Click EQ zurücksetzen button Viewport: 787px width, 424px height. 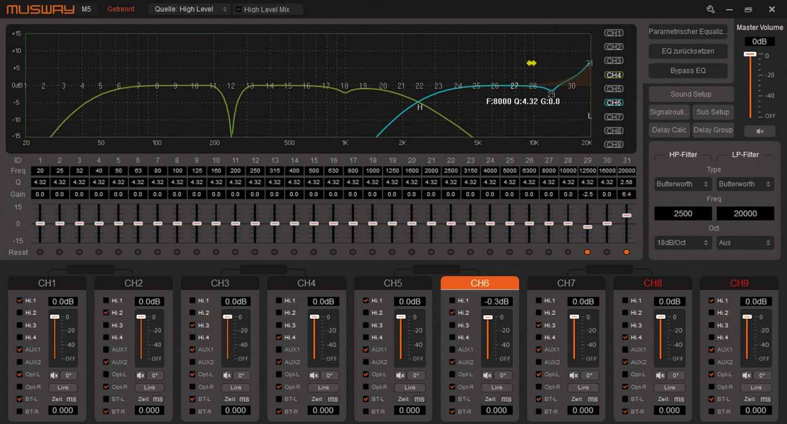coord(688,51)
